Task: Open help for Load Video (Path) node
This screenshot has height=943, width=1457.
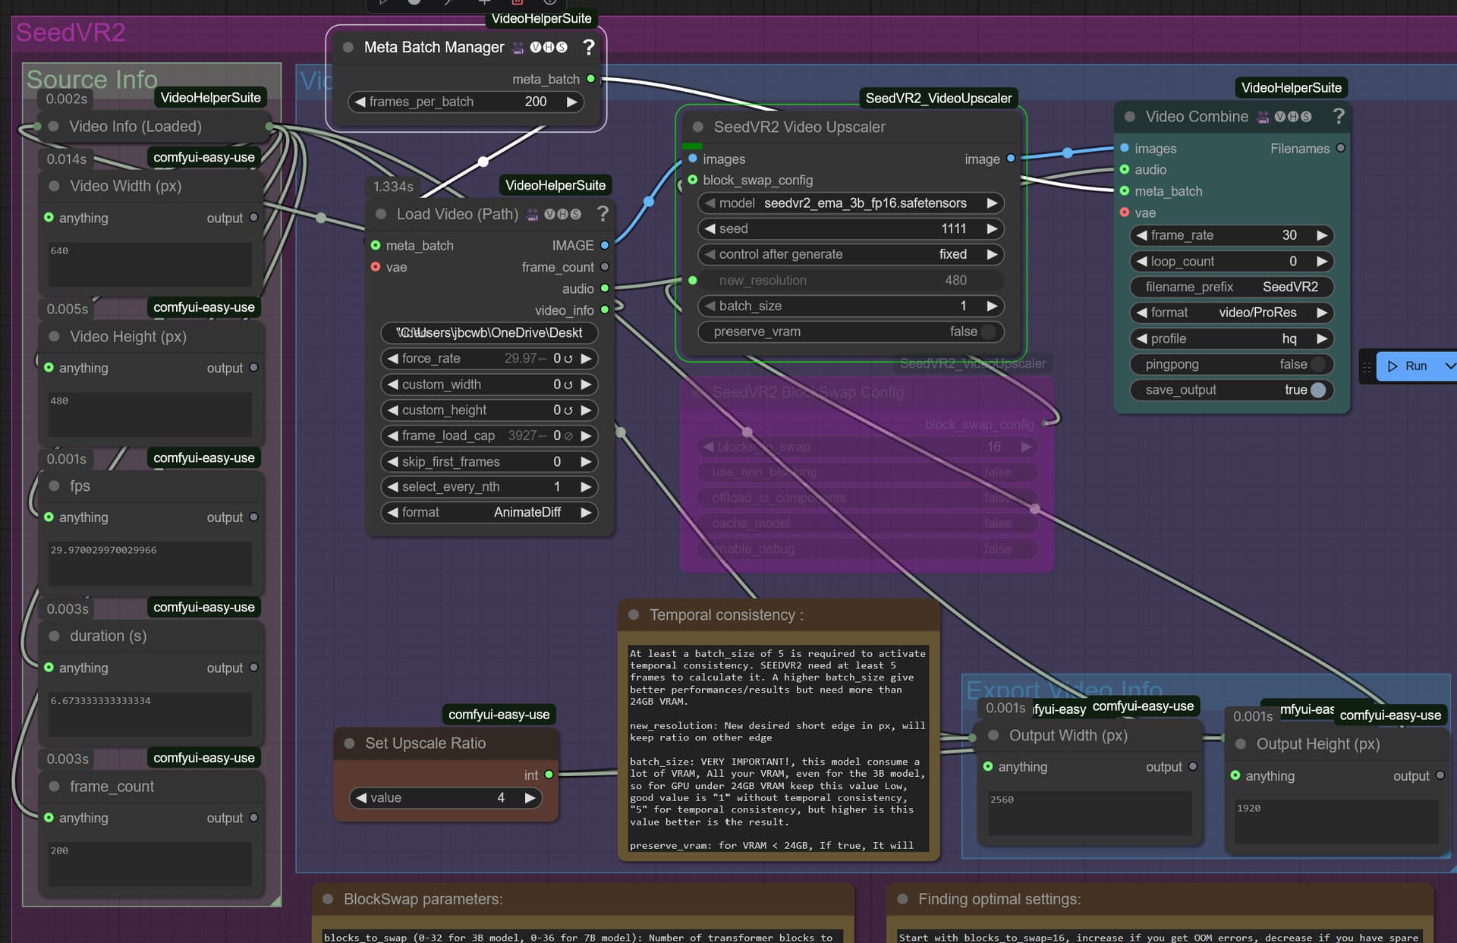Action: click(603, 214)
